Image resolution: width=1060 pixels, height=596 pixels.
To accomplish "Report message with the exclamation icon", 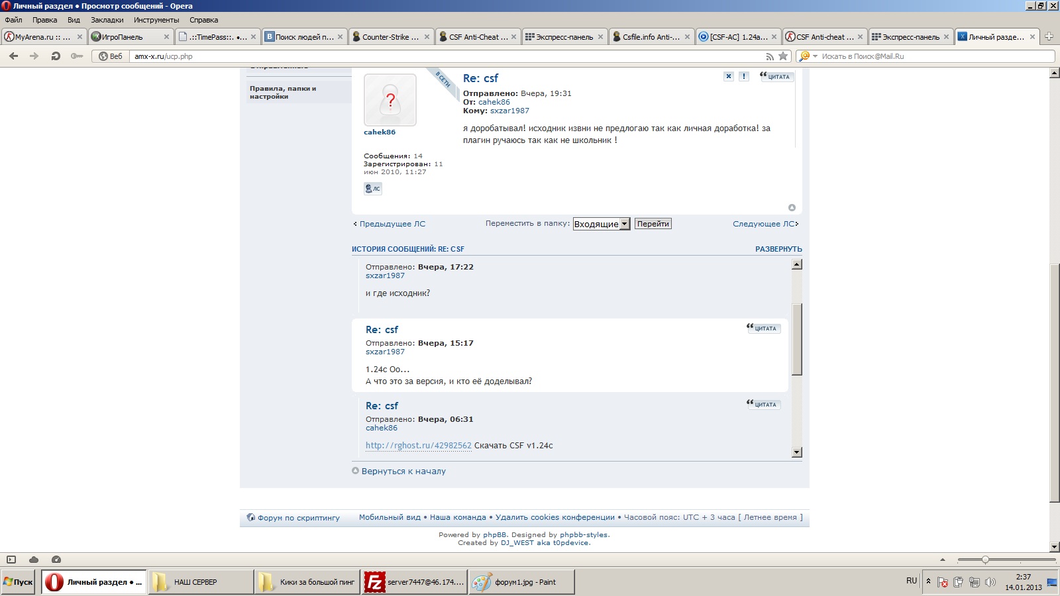I will [x=744, y=76].
